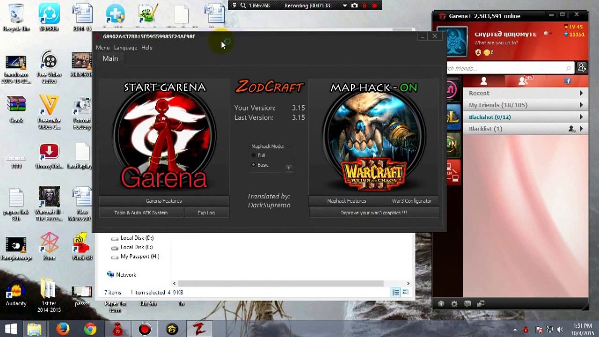Open the Facebook tab in Garena

[568, 81]
